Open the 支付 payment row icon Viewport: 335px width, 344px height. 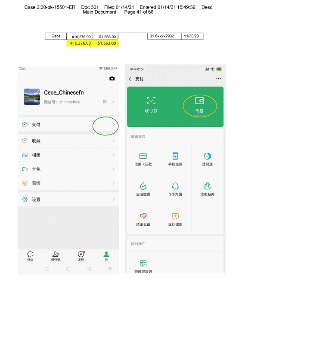[x=25, y=124]
